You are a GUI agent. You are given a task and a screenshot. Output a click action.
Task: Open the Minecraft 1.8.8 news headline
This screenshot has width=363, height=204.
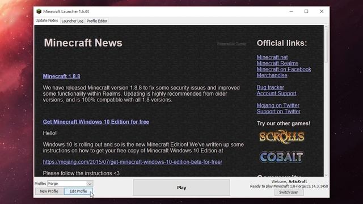tap(61, 76)
